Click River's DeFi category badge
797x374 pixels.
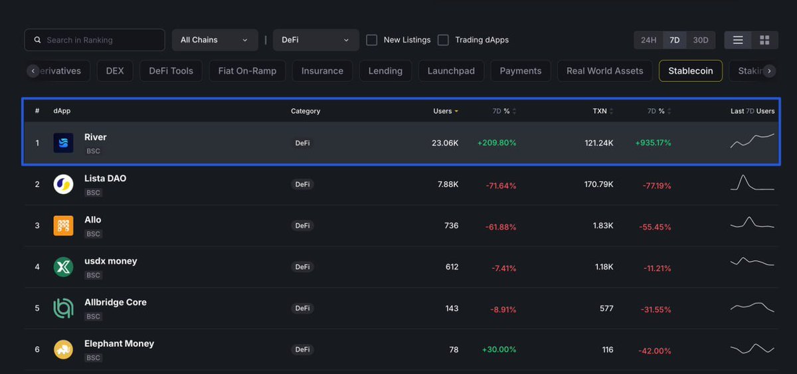pos(302,143)
